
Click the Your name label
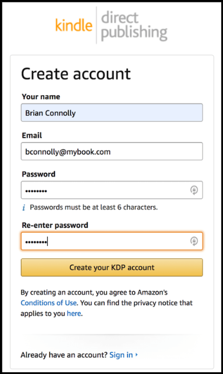click(41, 96)
